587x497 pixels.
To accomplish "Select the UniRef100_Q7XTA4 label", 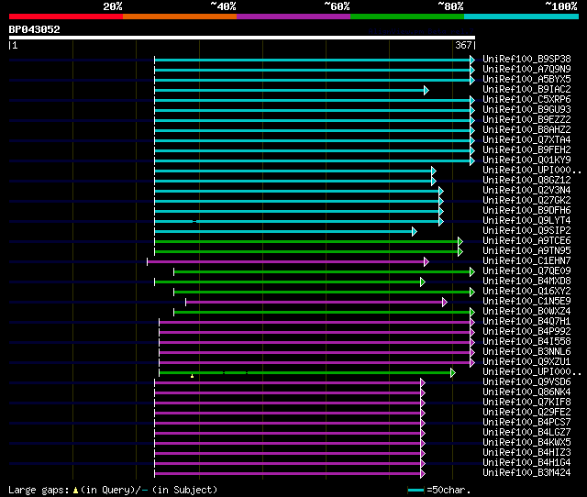I will (x=526, y=140).
